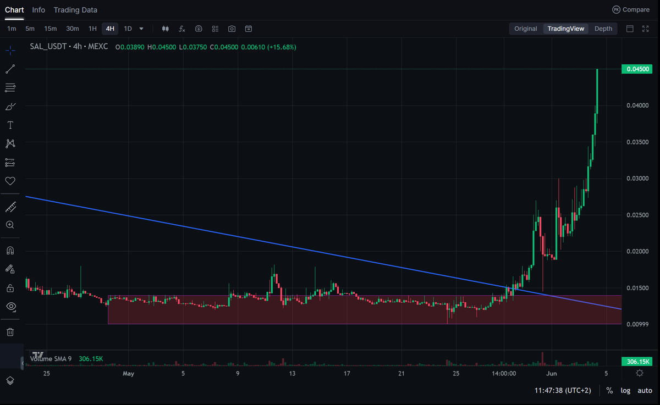Select the trend line drawing tool
This screenshot has height=405, width=660.
[x=10, y=69]
